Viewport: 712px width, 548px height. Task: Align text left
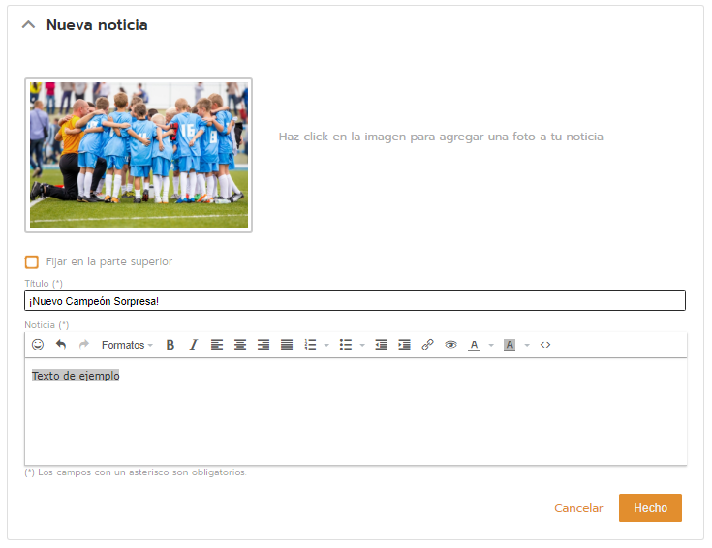pyautogui.click(x=217, y=345)
